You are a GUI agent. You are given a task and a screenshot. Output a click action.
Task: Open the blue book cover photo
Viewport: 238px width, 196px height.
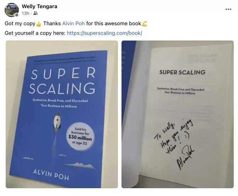tap(62, 114)
